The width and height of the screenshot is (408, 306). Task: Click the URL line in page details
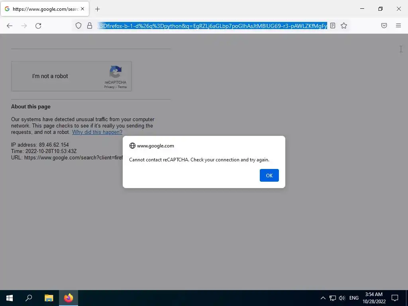click(67, 157)
